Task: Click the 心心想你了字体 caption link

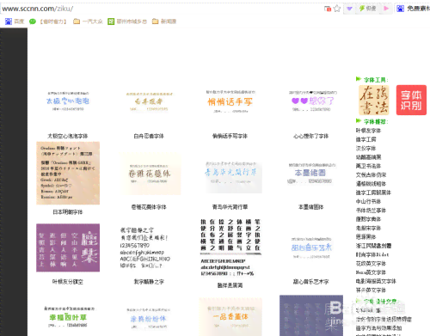Action: point(311,136)
